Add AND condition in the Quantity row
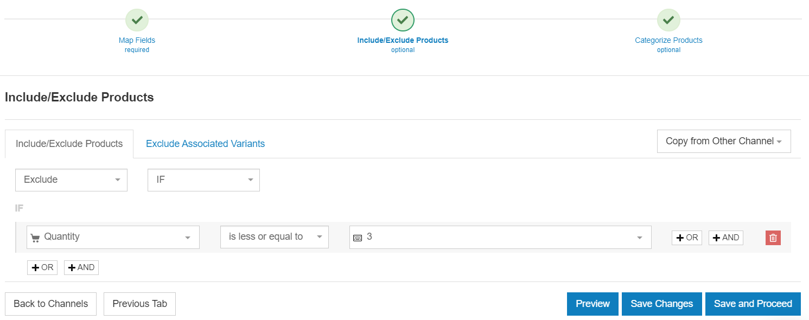 (725, 238)
